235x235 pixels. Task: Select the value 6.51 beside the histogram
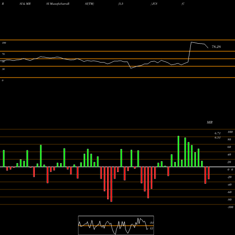(218, 138)
